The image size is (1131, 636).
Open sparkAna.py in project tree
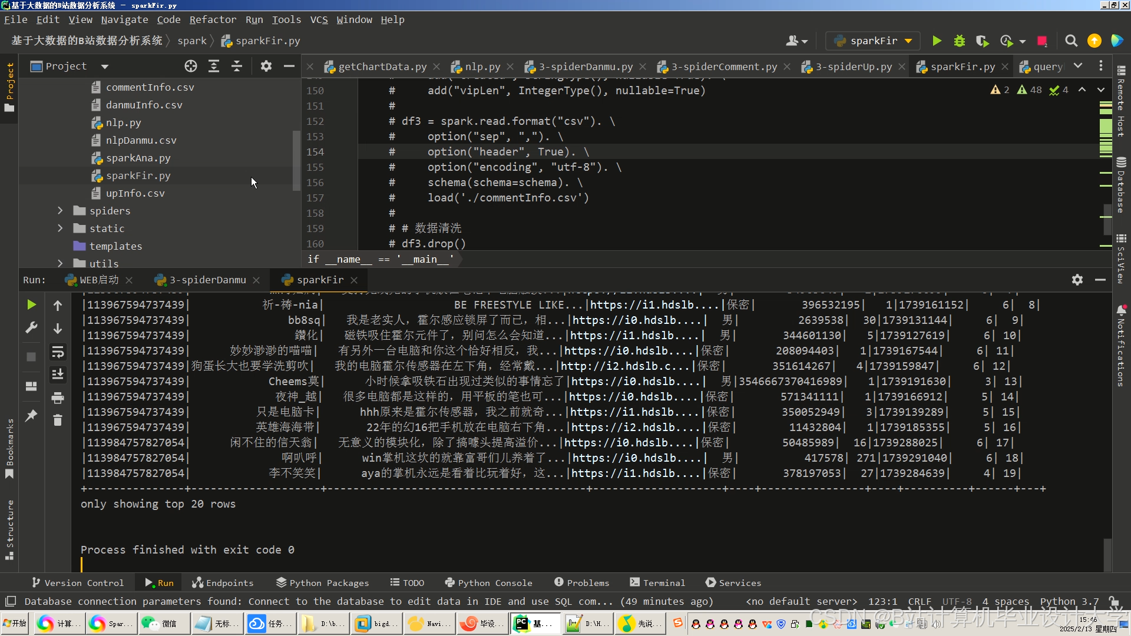[x=138, y=158]
